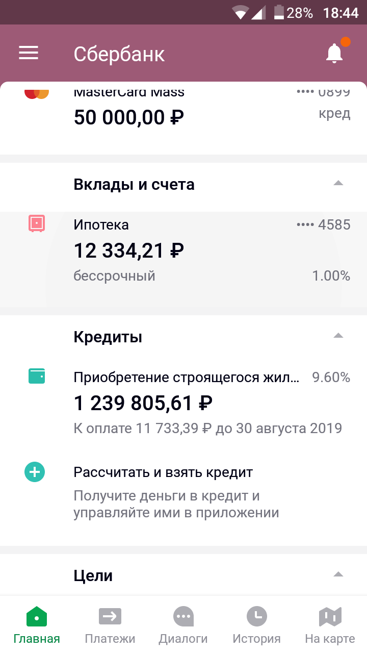Open the hamburger navigation menu
Viewport: 367px width, 653px height.
[29, 53]
